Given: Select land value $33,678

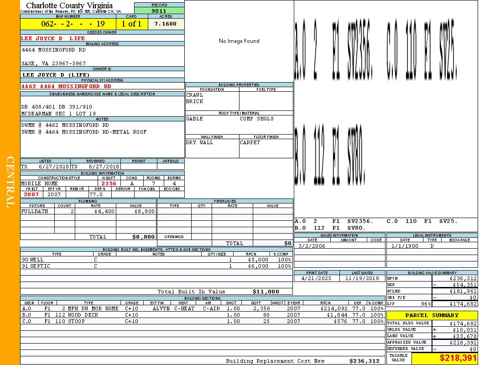Looking at the screenshot, I should pos(465,336).
